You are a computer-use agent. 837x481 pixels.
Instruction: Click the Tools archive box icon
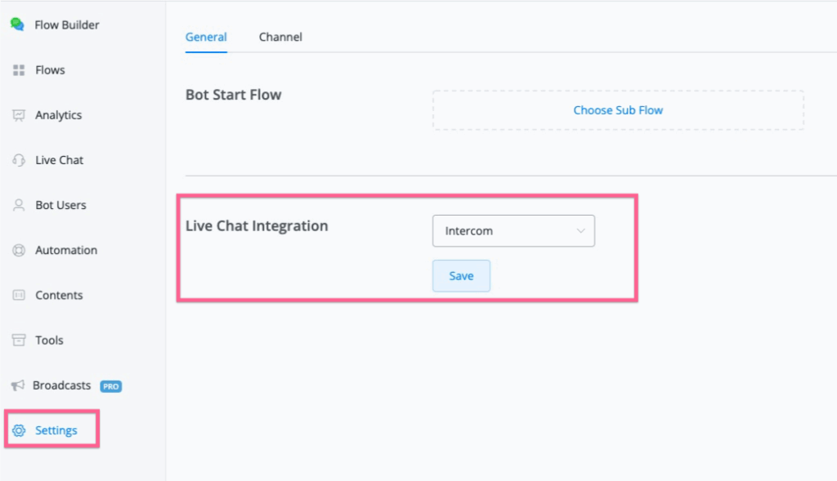coord(19,340)
